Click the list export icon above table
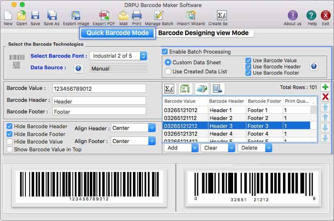 (x=217, y=89)
